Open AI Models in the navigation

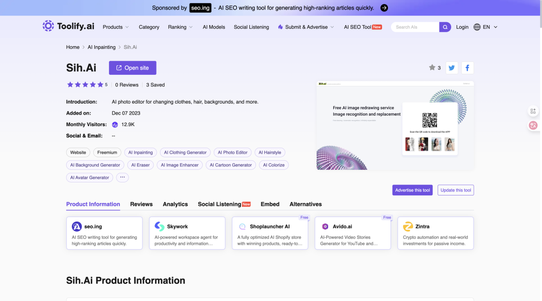214,27
